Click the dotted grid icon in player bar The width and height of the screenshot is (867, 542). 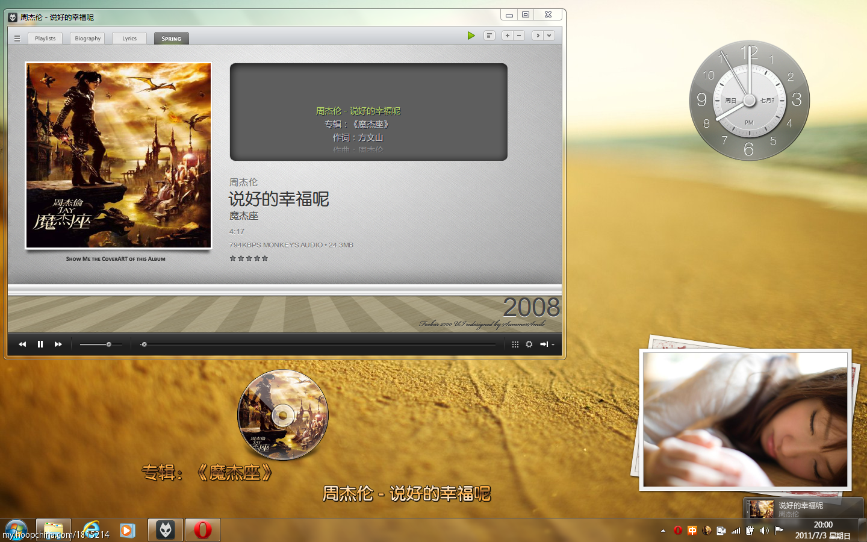515,344
